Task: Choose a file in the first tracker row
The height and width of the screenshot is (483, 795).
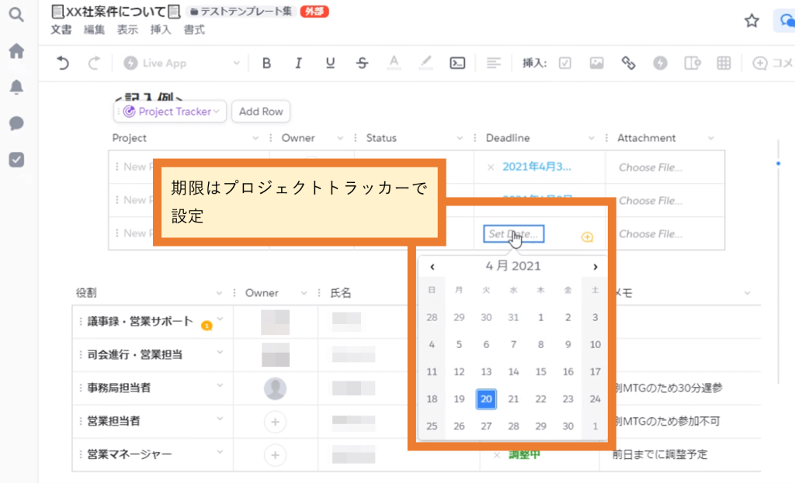Action: (651, 167)
